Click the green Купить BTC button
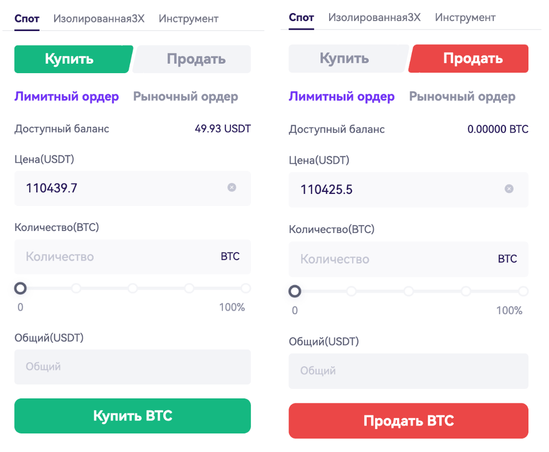 click(x=132, y=416)
